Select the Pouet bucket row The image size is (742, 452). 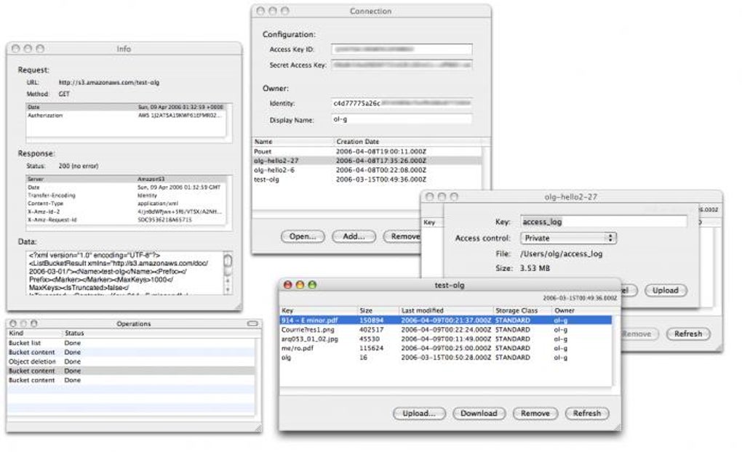tap(367, 152)
